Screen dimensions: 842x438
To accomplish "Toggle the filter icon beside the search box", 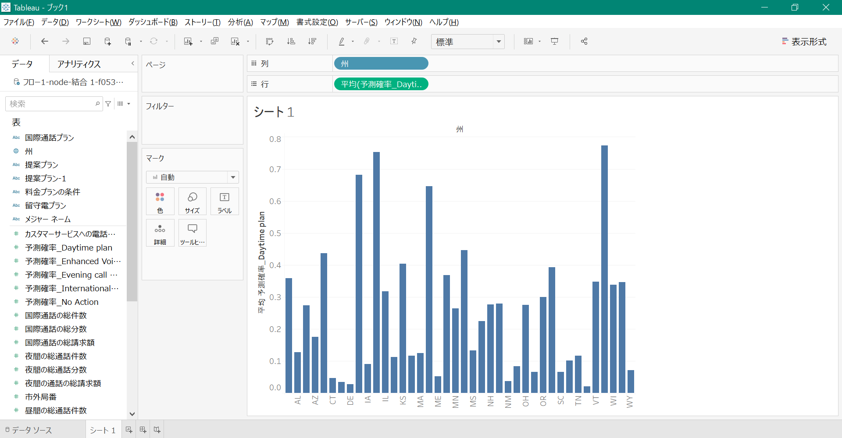I will [108, 104].
